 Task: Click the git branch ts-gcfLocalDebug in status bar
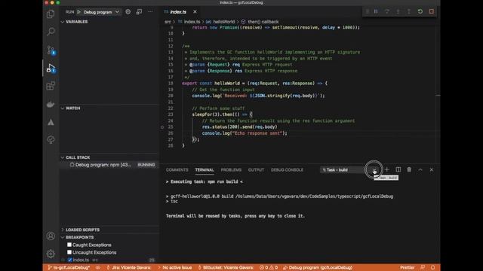[69, 267]
